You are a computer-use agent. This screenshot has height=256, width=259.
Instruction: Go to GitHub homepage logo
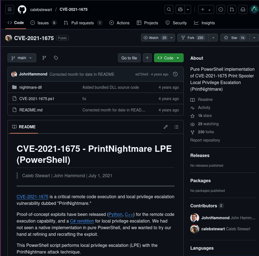pyautogui.click(x=22, y=9)
